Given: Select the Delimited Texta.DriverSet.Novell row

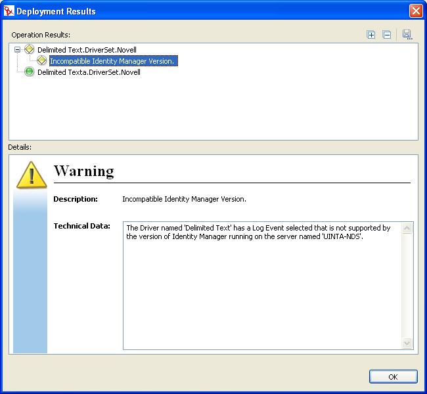Looking at the screenshot, I should pyautogui.click(x=89, y=72).
